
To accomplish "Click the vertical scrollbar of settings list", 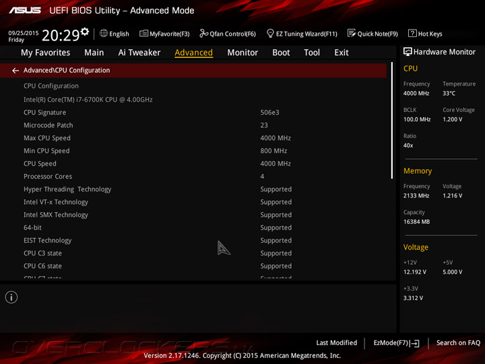I will coord(392,121).
